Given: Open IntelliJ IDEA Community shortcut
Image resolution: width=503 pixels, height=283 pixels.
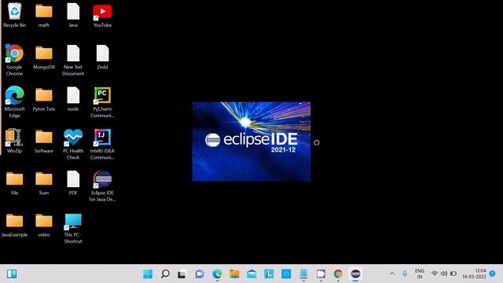Looking at the screenshot, I should 102,144.
